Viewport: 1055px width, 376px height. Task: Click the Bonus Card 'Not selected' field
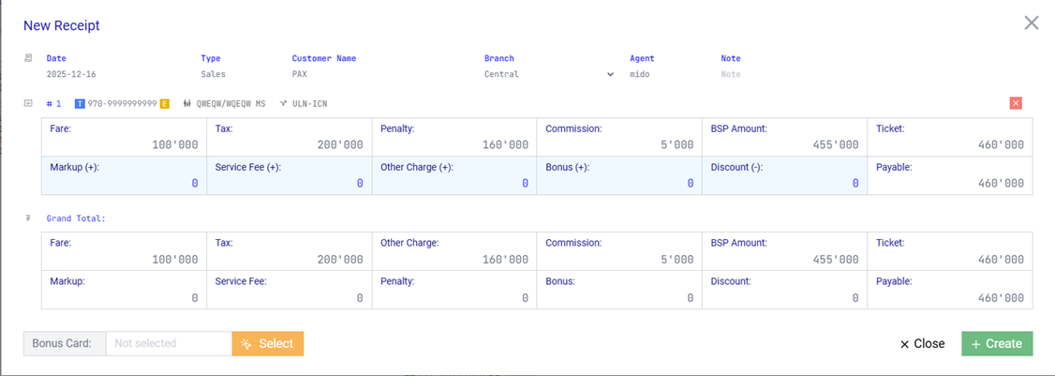(x=169, y=344)
